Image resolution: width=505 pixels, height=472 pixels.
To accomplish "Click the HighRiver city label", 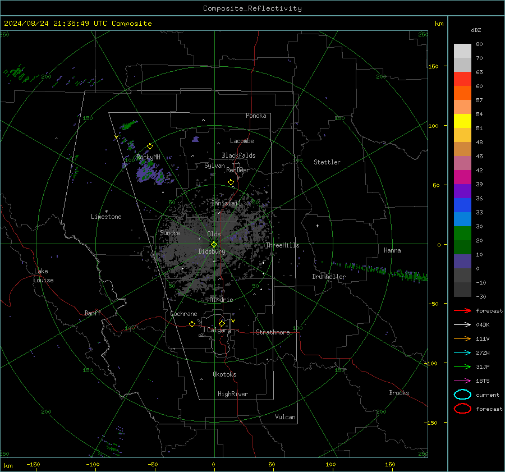I will click(x=233, y=394).
